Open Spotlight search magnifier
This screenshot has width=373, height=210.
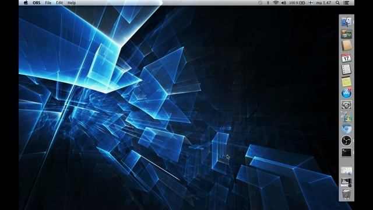(x=337, y=3)
